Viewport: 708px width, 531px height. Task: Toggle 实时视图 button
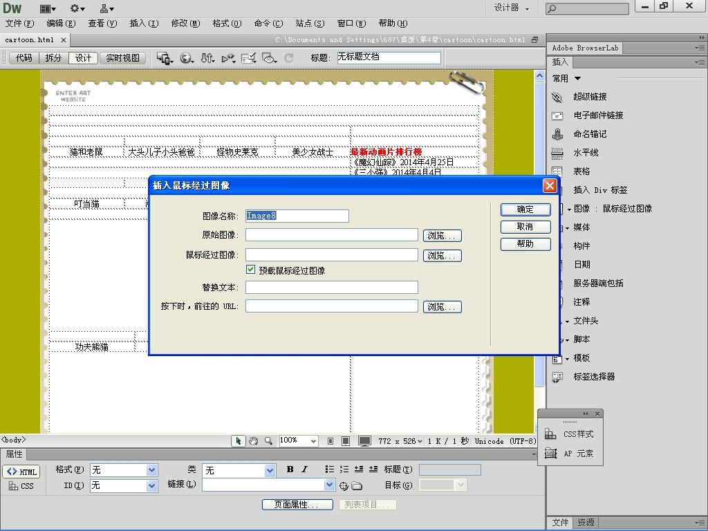coord(123,58)
